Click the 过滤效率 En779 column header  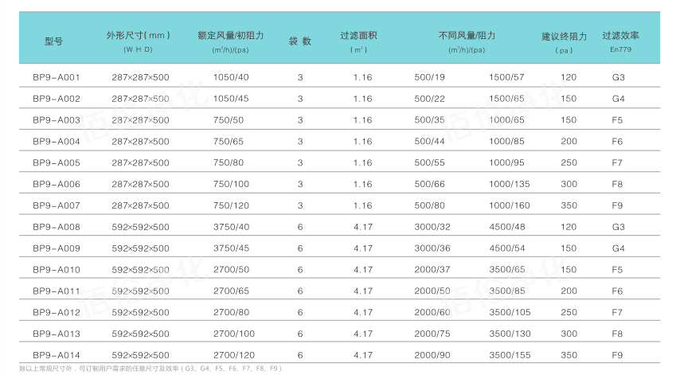pos(620,41)
